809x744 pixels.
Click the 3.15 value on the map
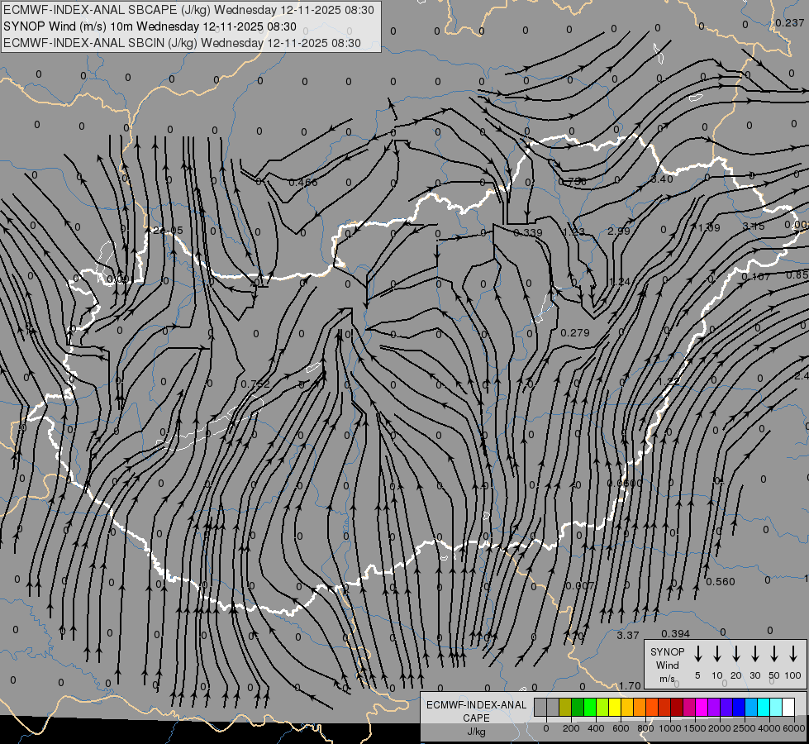(754, 227)
